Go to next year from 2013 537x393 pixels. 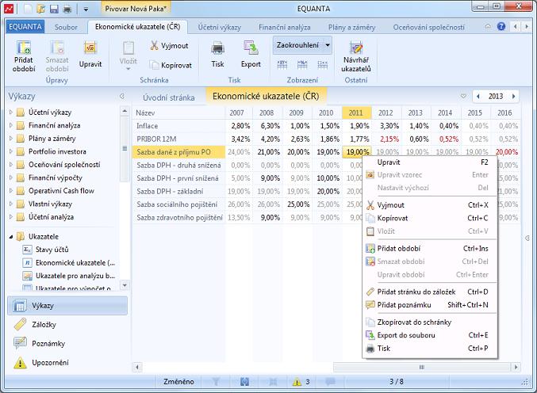coord(513,97)
